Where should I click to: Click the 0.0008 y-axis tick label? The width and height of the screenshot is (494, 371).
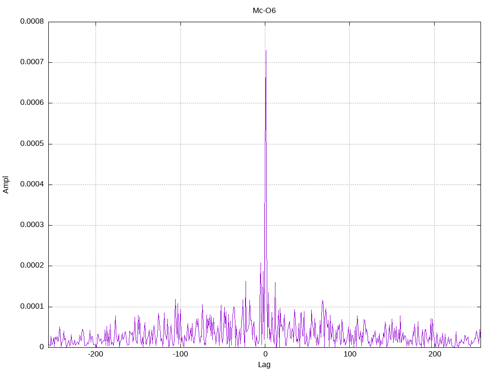[x=32, y=21]
